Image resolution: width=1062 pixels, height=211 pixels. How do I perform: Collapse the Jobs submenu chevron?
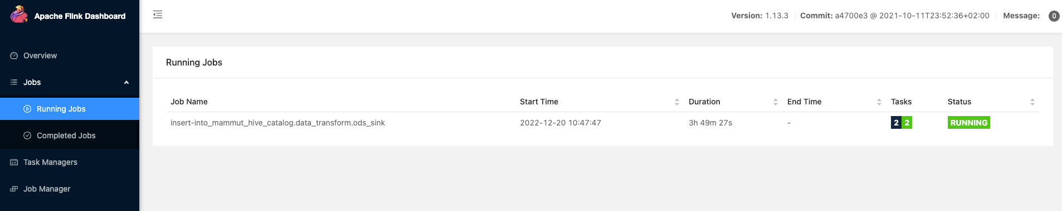pos(126,82)
